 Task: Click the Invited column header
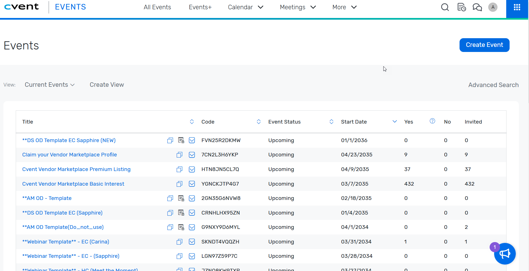(x=473, y=122)
